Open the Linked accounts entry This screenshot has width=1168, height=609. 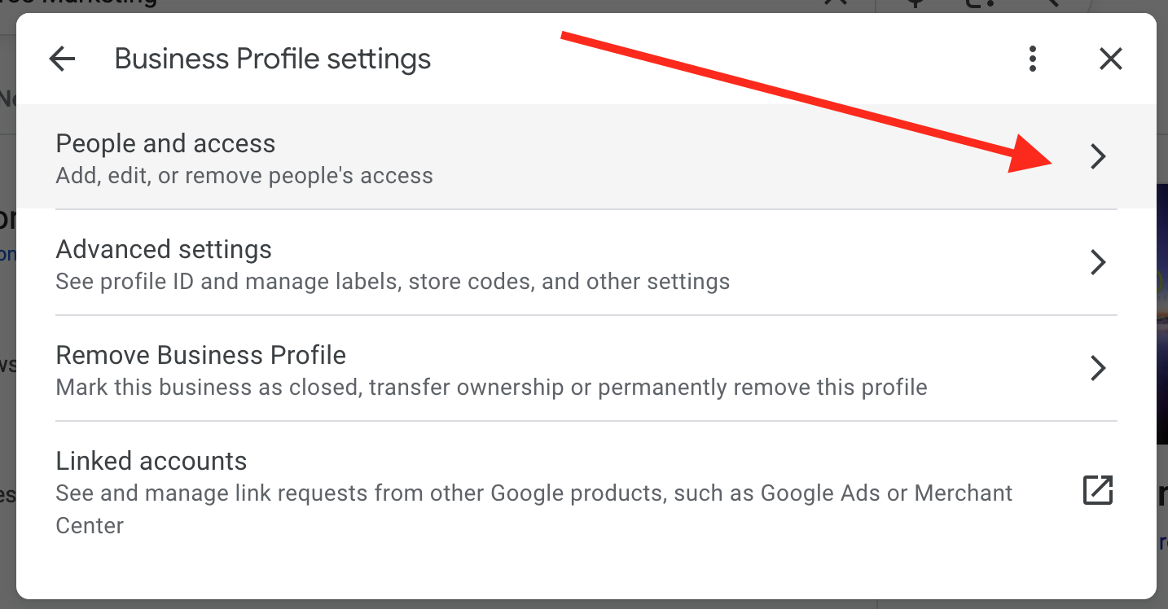point(151,461)
